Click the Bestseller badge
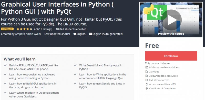 click(7, 29)
